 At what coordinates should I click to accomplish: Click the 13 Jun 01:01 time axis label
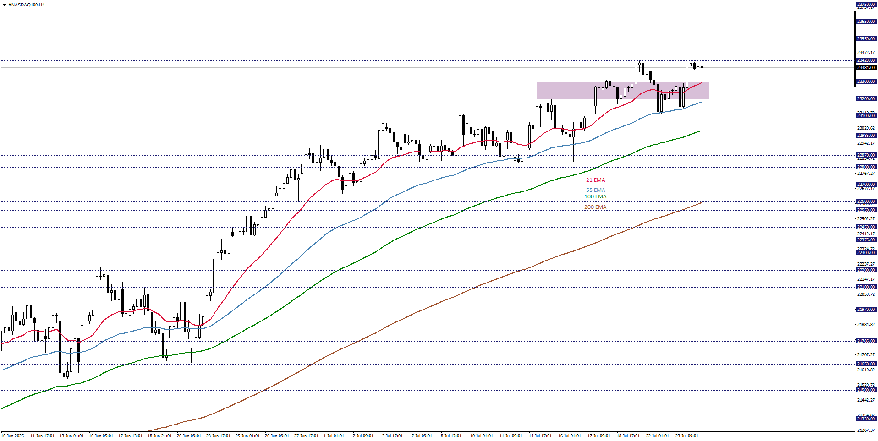72,436
